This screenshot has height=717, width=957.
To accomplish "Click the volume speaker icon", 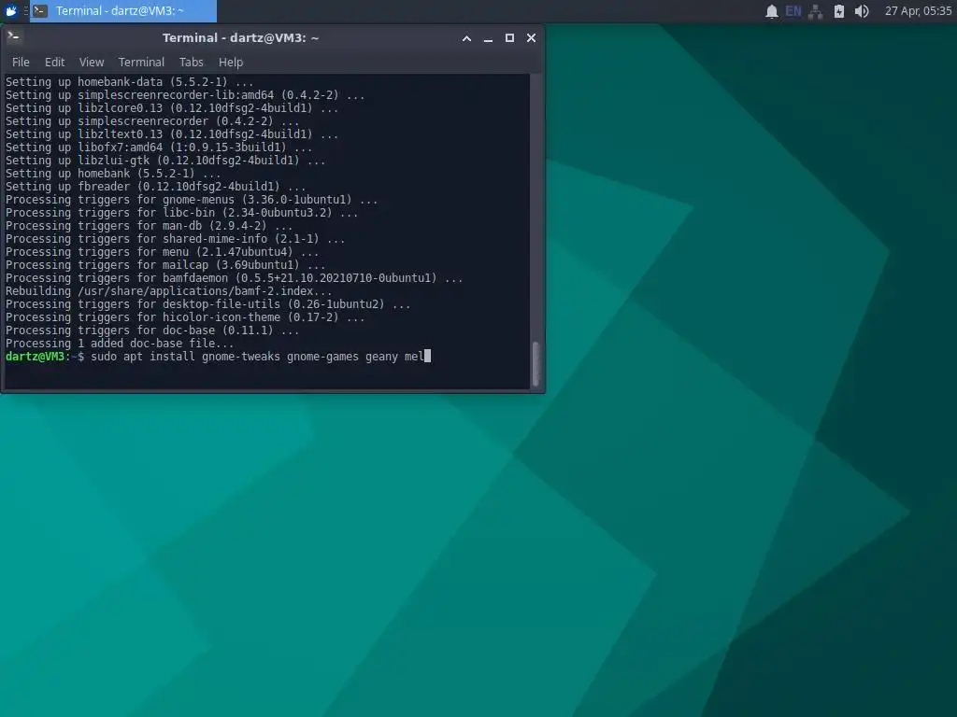I will tap(861, 11).
